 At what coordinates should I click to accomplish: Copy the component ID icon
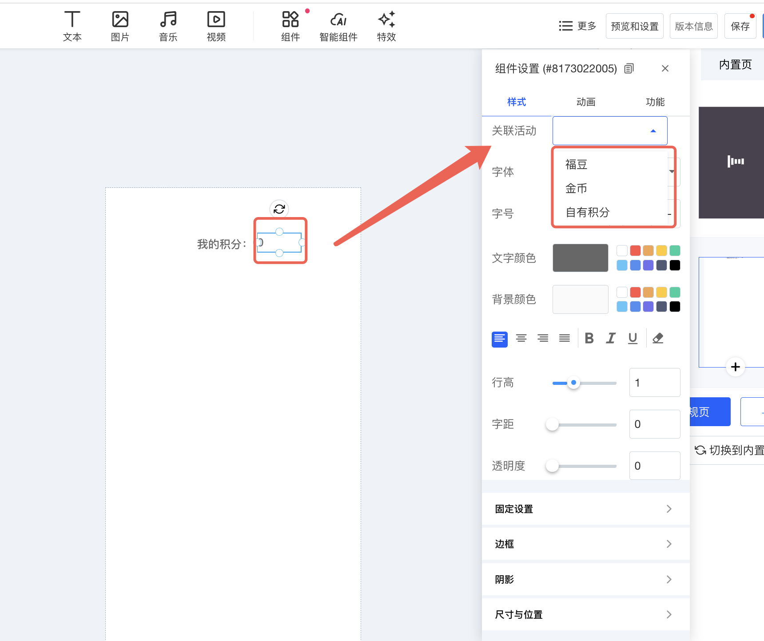point(629,68)
